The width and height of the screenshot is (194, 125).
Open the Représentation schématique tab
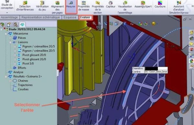click(x=41, y=17)
